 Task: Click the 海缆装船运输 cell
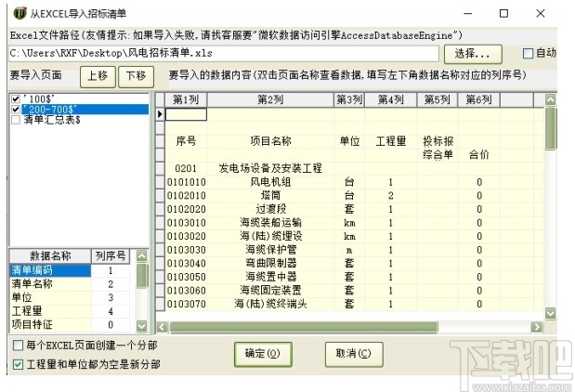coord(270,223)
